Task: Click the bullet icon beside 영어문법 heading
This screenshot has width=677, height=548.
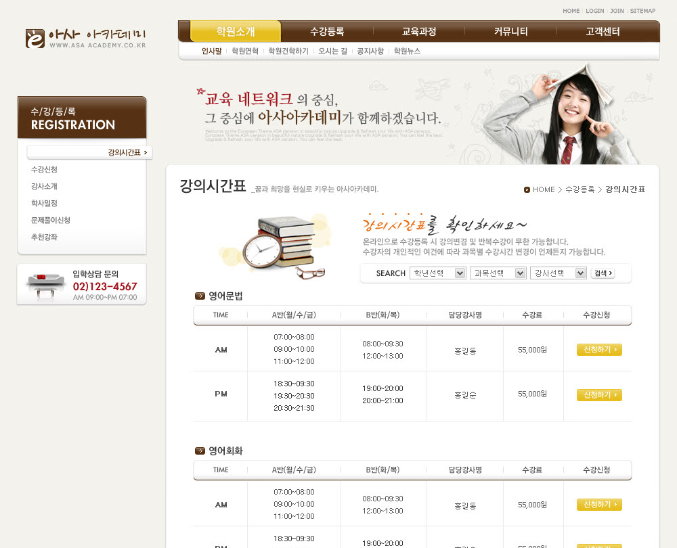Action: pyautogui.click(x=200, y=296)
